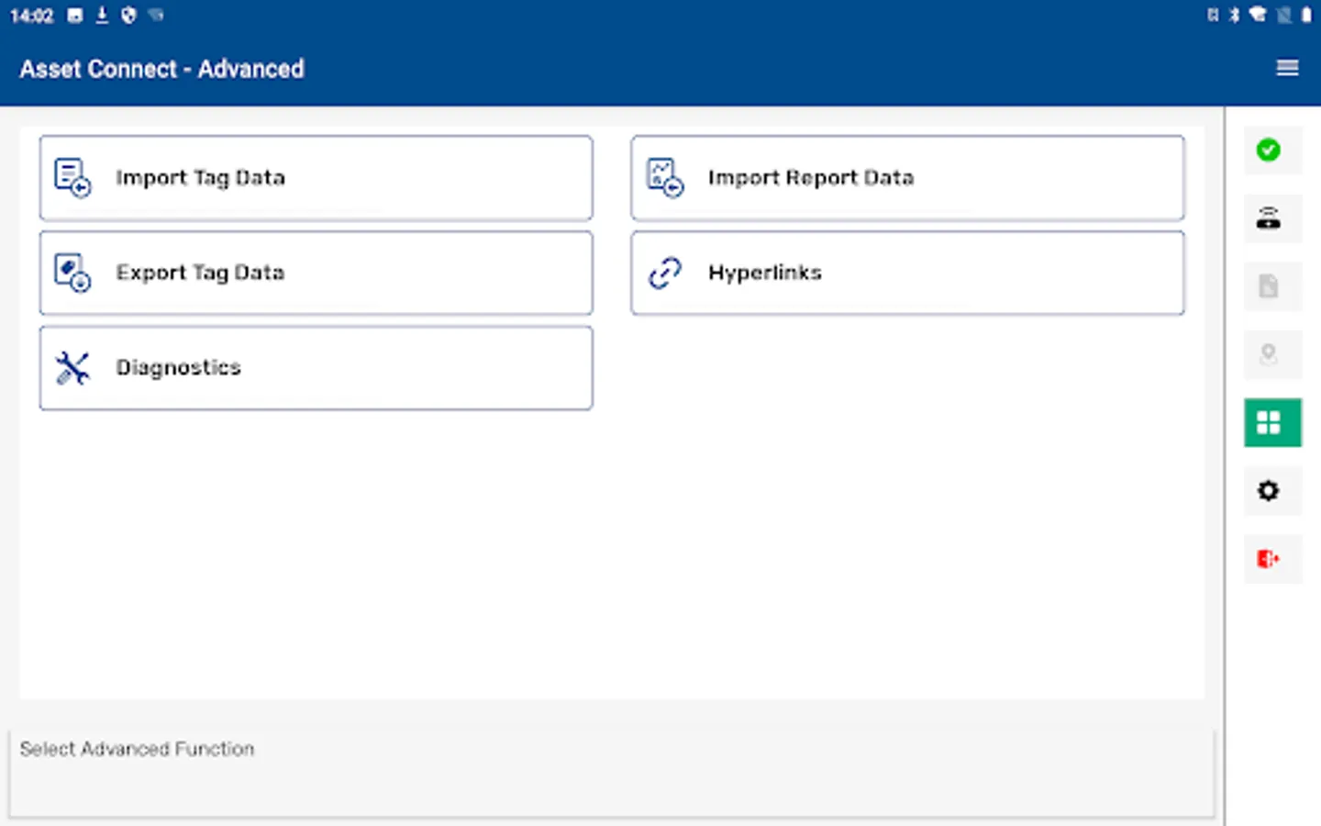
Task: Click the Import Tag Data document icon
Action: pyautogui.click(x=72, y=177)
